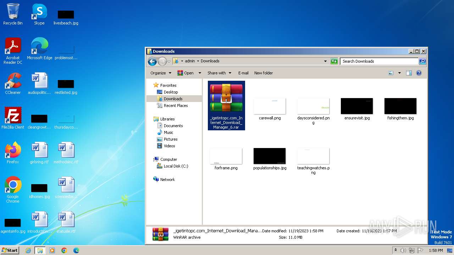The image size is (454, 255).
Task: Open Recent Places in Favorites
Action: click(x=176, y=106)
